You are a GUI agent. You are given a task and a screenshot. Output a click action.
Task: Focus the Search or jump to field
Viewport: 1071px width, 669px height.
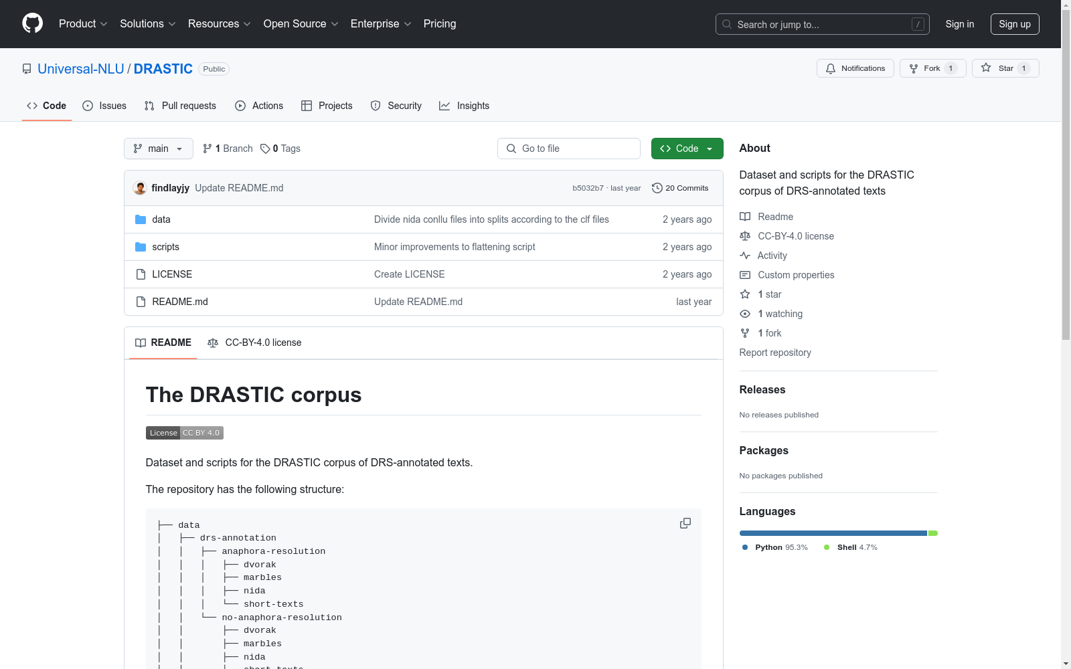(822, 24)
